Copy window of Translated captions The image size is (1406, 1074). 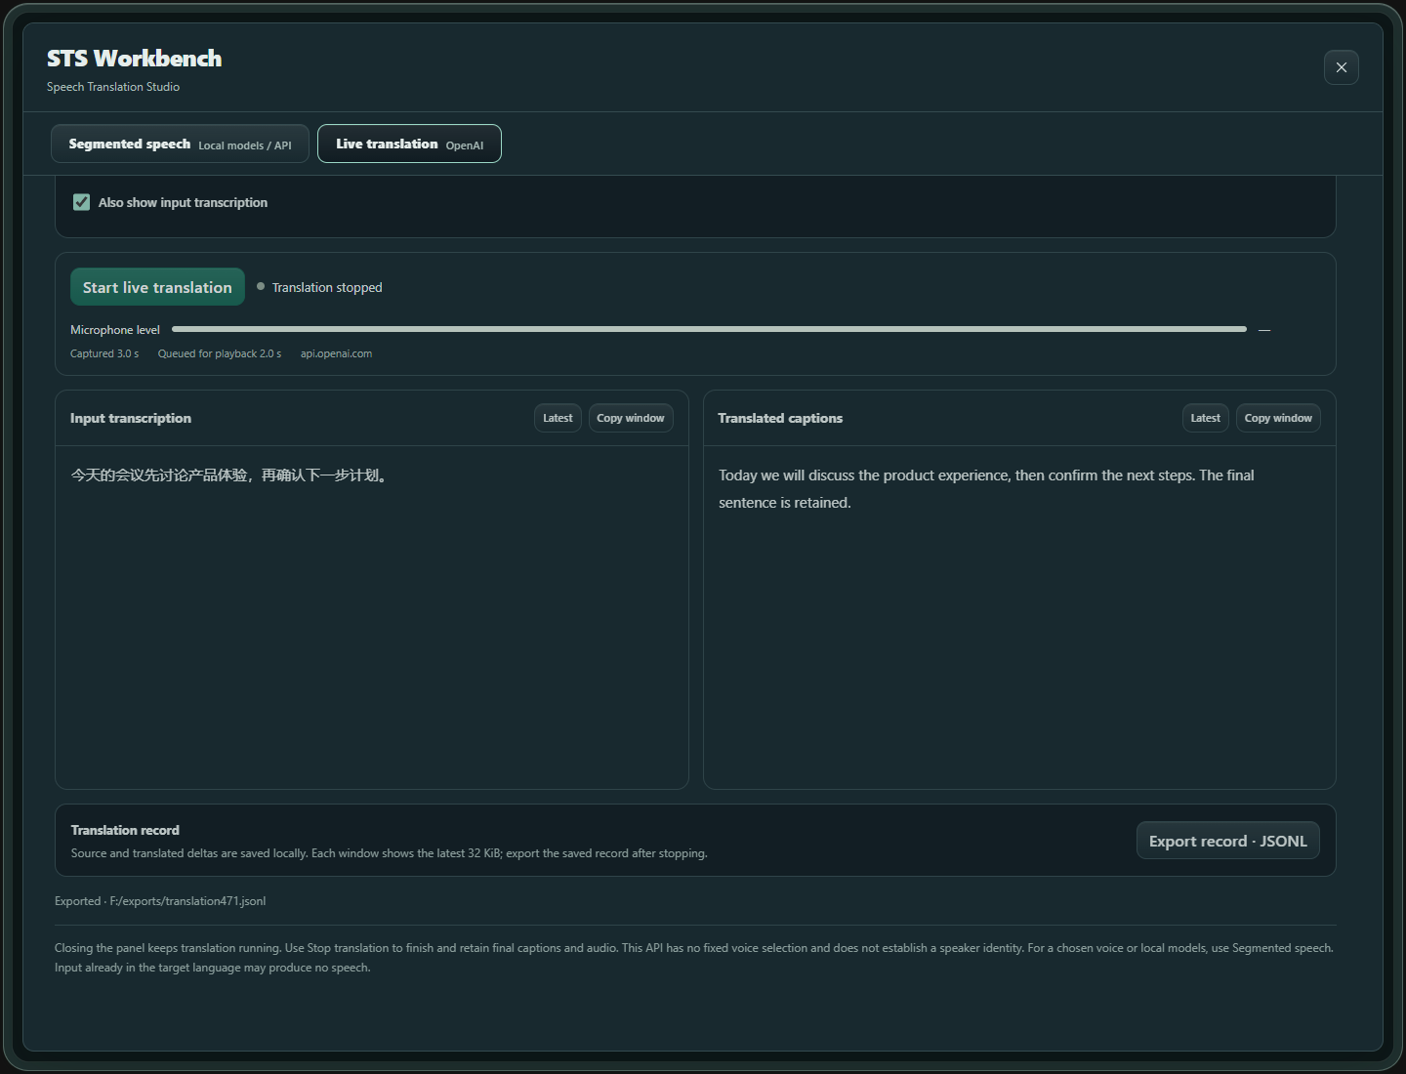[x=1278, y=418]
